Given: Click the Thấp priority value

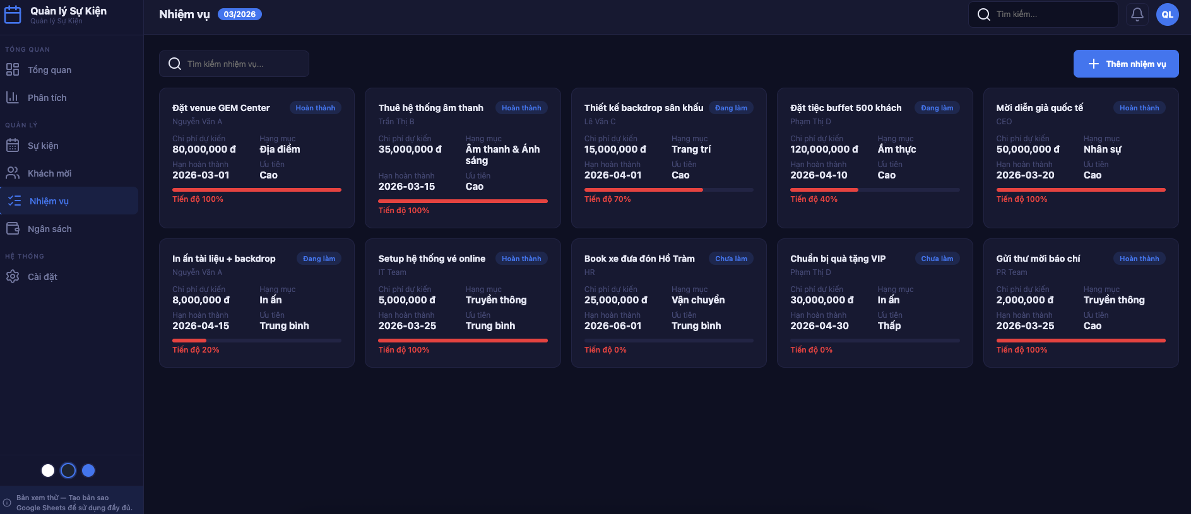Looking at the screenshot, I should pyautogui.click(x=889, y=326).
